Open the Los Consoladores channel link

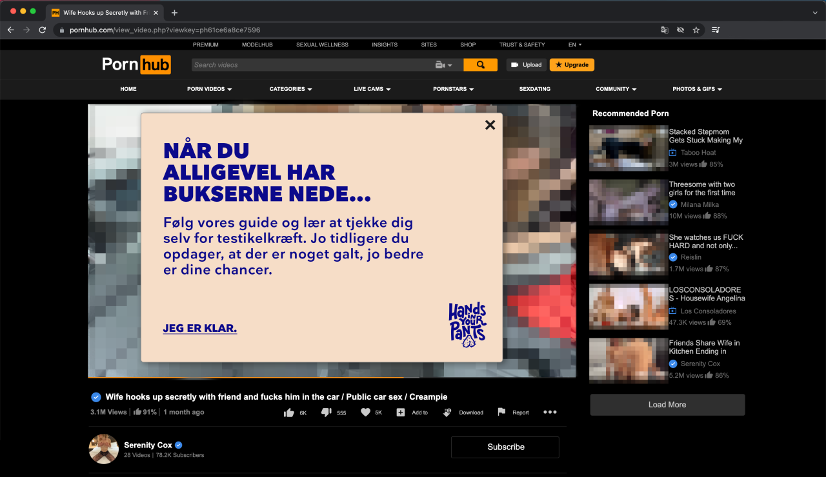coord(708,311)
